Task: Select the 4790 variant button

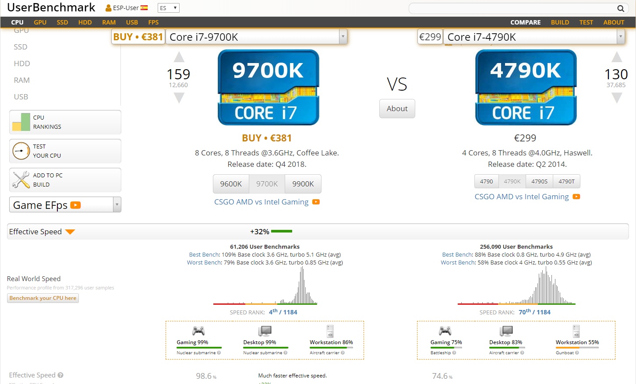Action: pos(487,181)
